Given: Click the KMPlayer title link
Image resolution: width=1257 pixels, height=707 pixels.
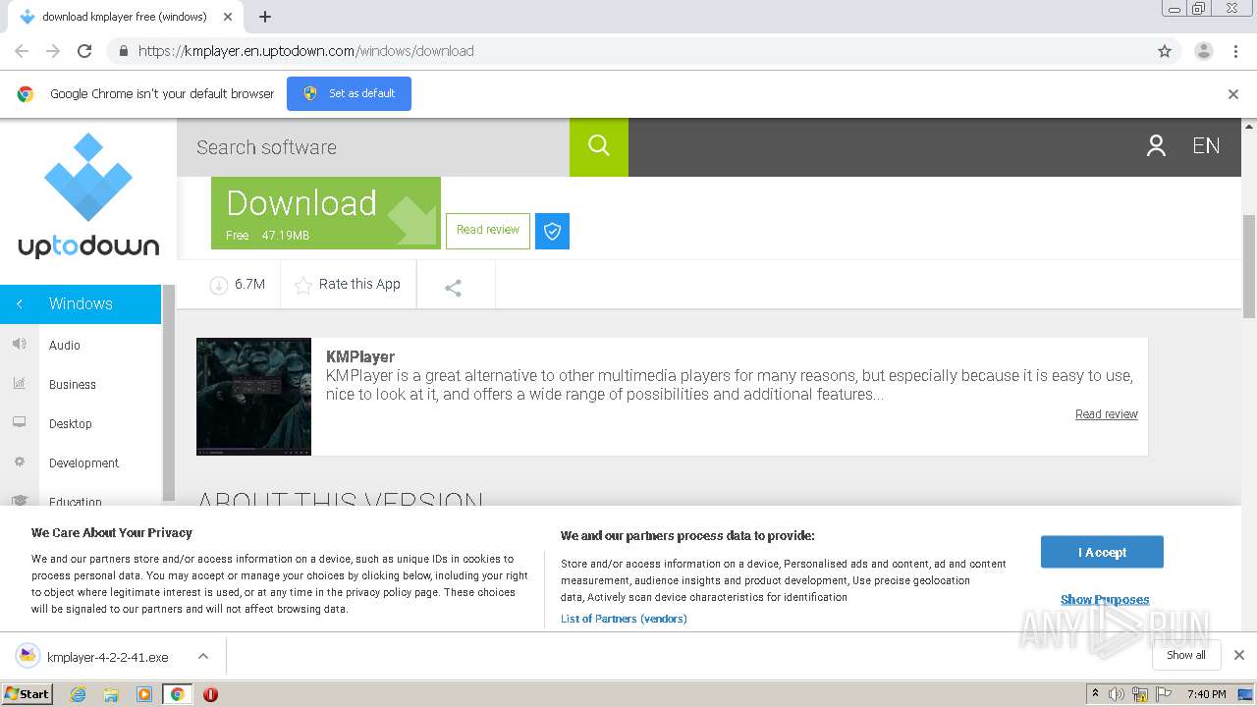Looking at the screenshot, I should [360, 357].
